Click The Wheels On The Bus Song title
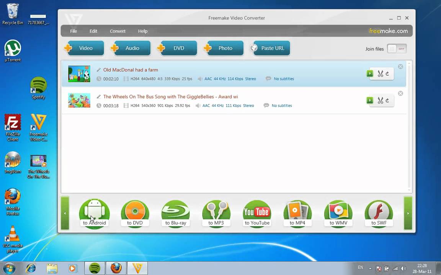Image resolution: width=441 pixels, height=275 pixels. point(170,97)
